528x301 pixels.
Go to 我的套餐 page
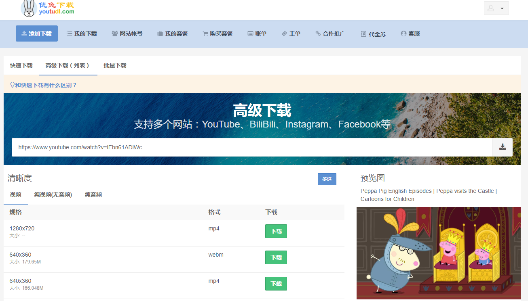[x=173, y=33]
